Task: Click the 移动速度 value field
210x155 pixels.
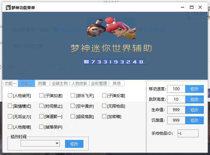Action: 176,89
